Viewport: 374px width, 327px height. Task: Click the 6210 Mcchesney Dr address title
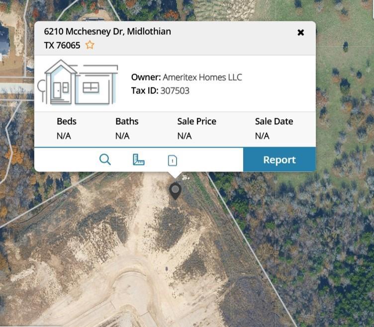click(107, 31)
